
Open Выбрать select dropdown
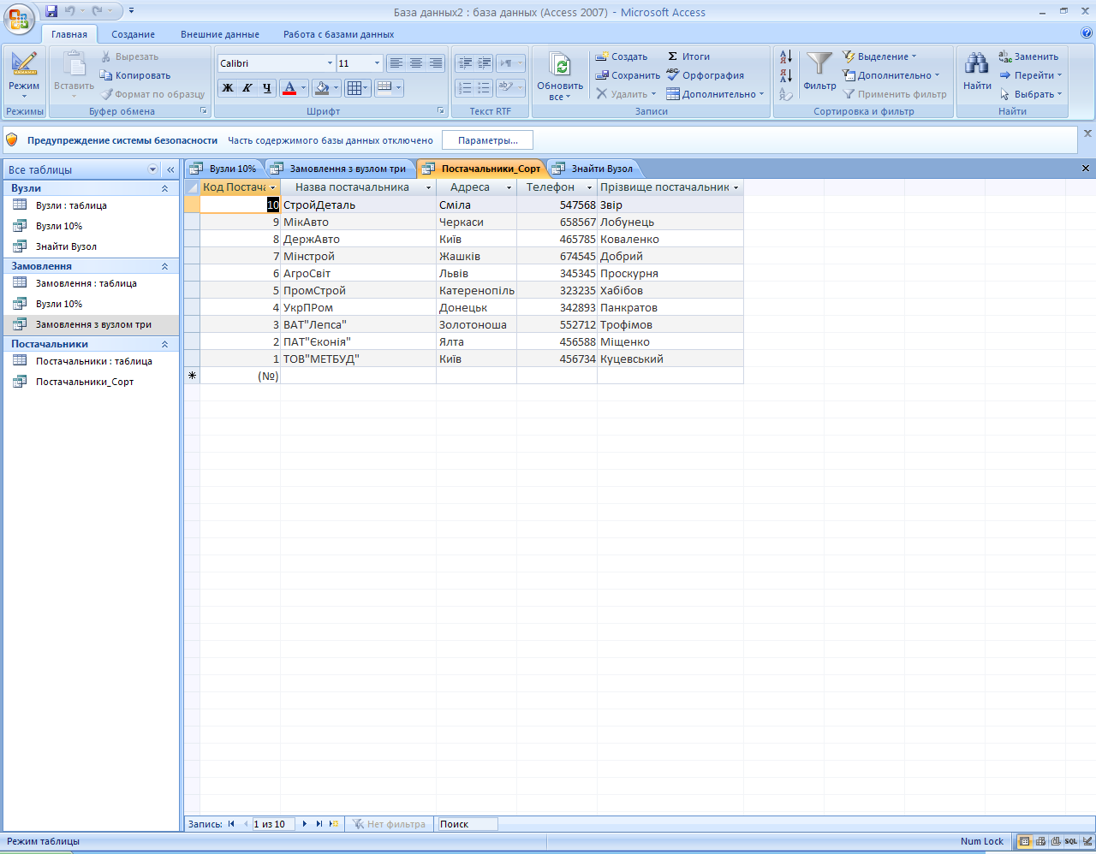coord(1030,94)
